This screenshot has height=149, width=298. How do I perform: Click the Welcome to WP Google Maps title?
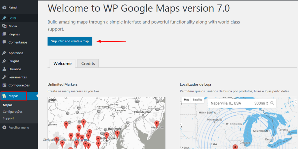coord(139,8)
